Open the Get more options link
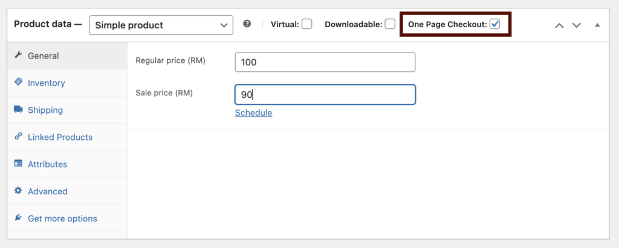Viewport: 619px width, 248px height. point(62,218)
